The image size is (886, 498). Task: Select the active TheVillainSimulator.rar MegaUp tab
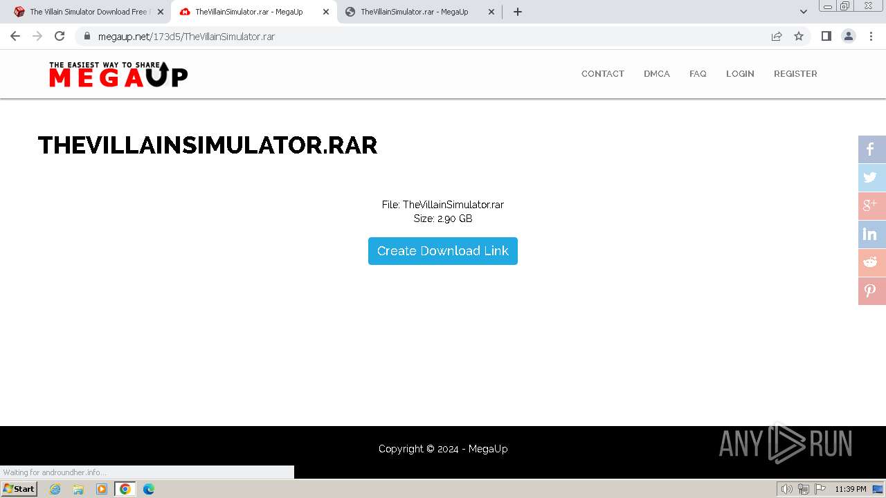[x=254, y=12]
